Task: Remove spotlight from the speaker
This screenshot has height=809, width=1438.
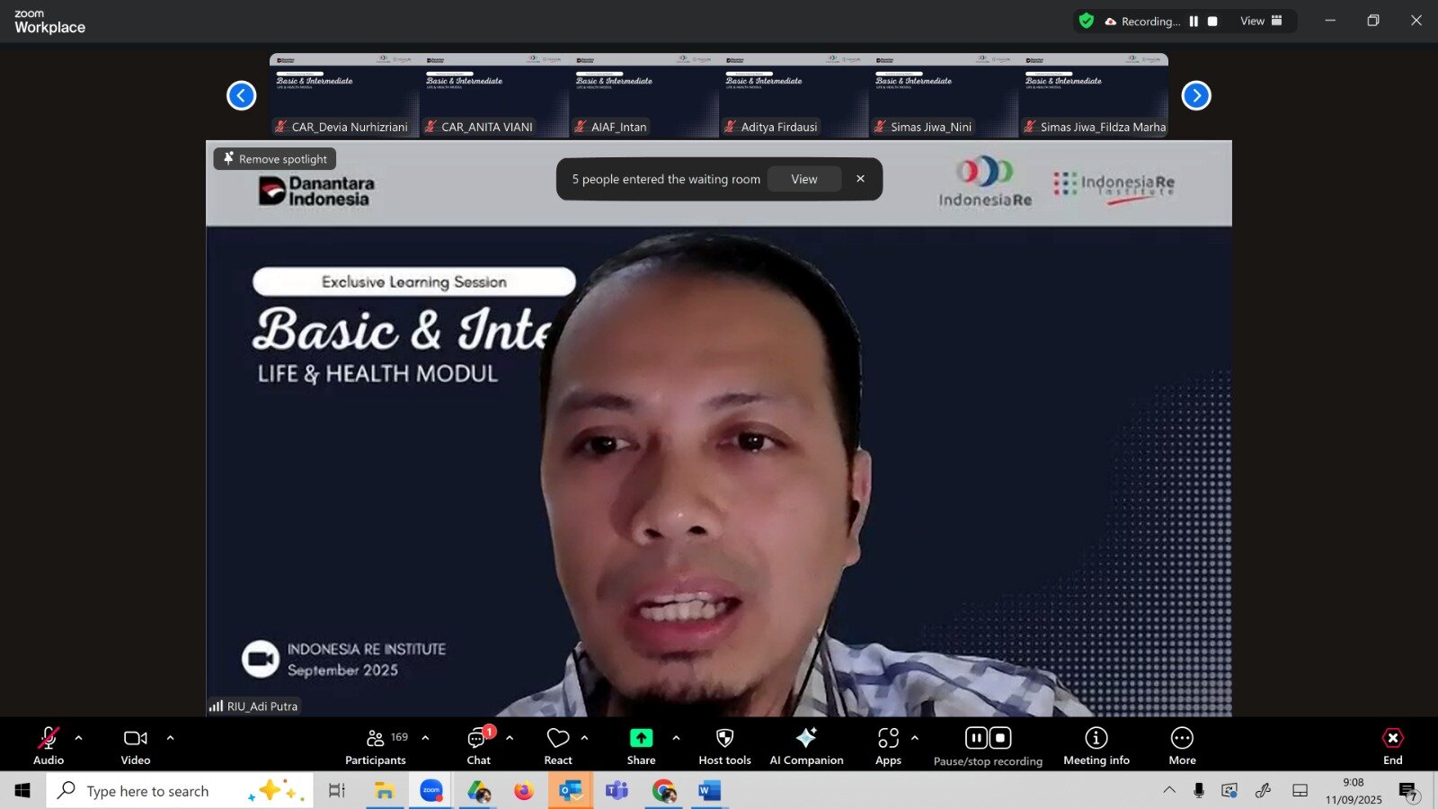Action: tap(274, 158)
